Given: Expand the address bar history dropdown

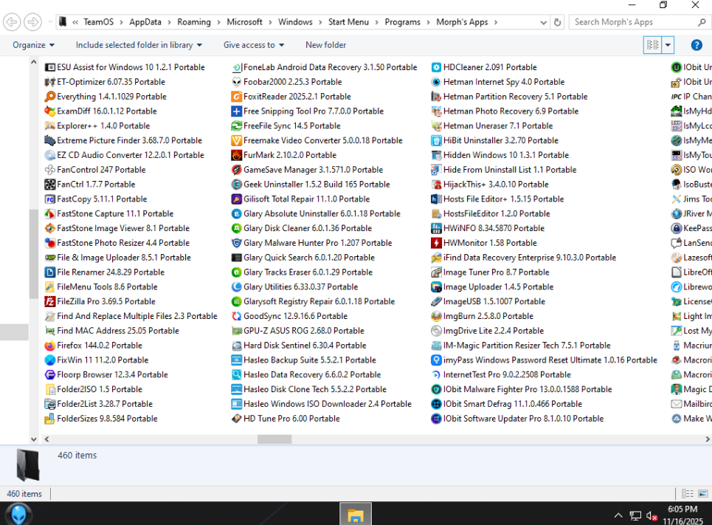Looking at the screenshot, I should (544, 22).
